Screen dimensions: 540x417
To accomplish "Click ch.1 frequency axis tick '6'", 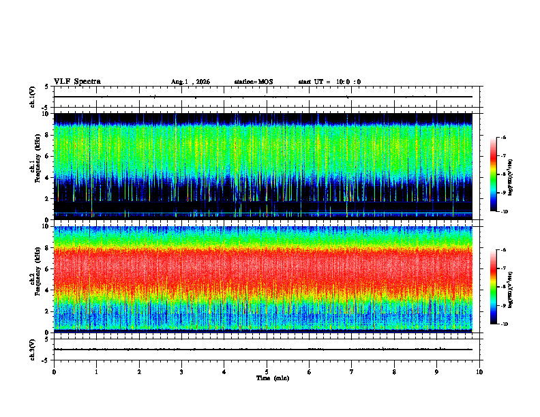I will pos(48,156).
